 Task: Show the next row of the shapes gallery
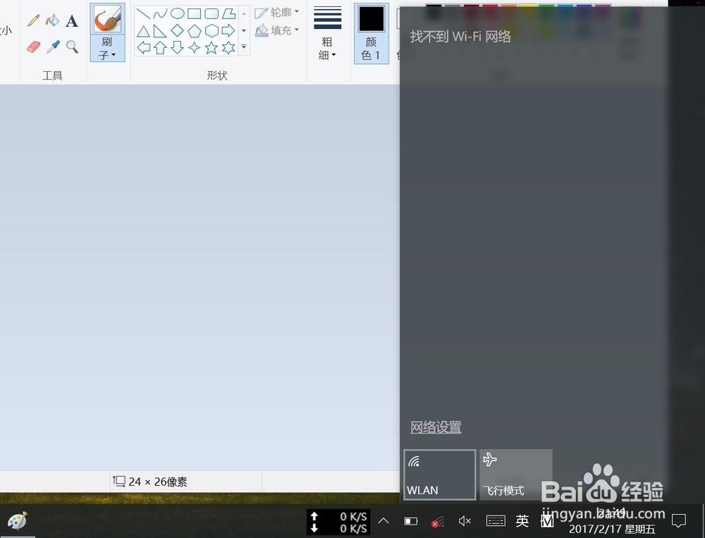coord(244,30)
